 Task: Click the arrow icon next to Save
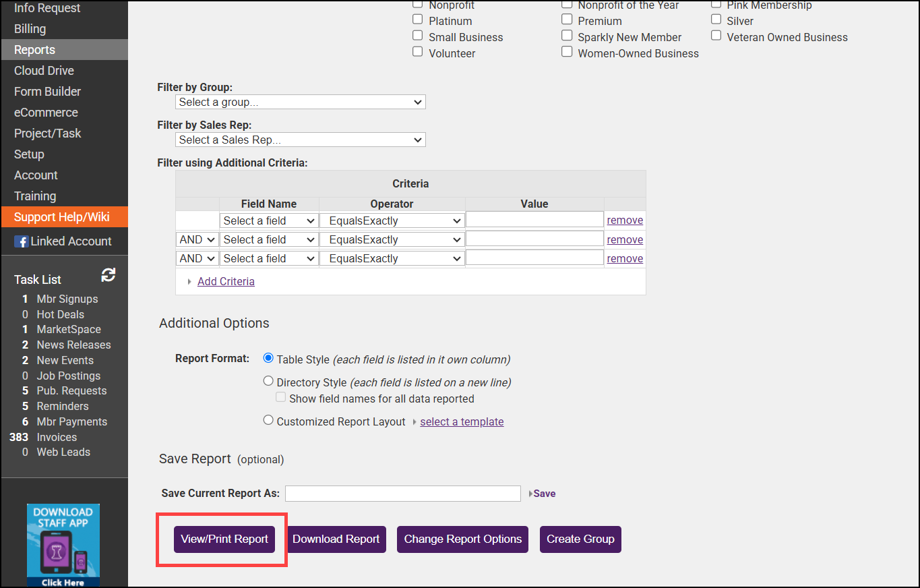tap(530, 494)
